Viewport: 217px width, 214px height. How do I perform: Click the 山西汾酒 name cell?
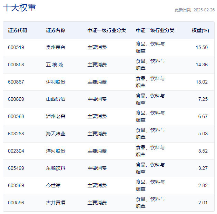pos(56,99)
